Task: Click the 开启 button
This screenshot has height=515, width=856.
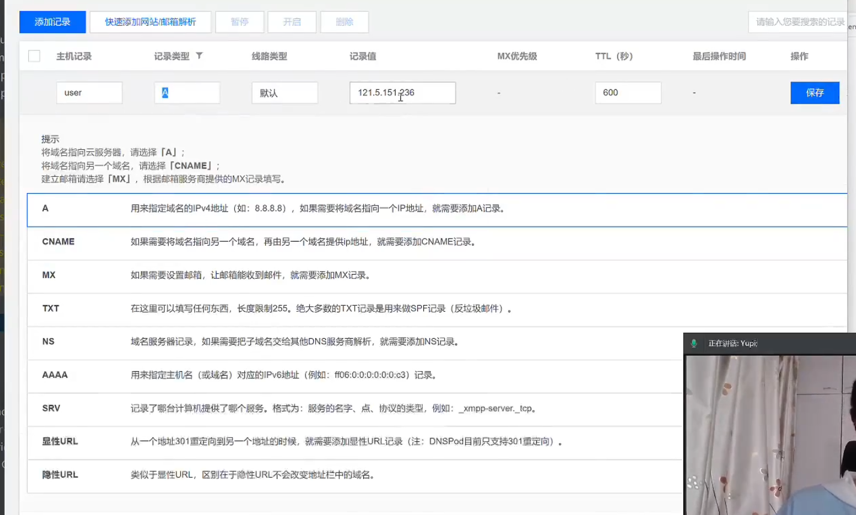Action: click(x=292, y=22)
